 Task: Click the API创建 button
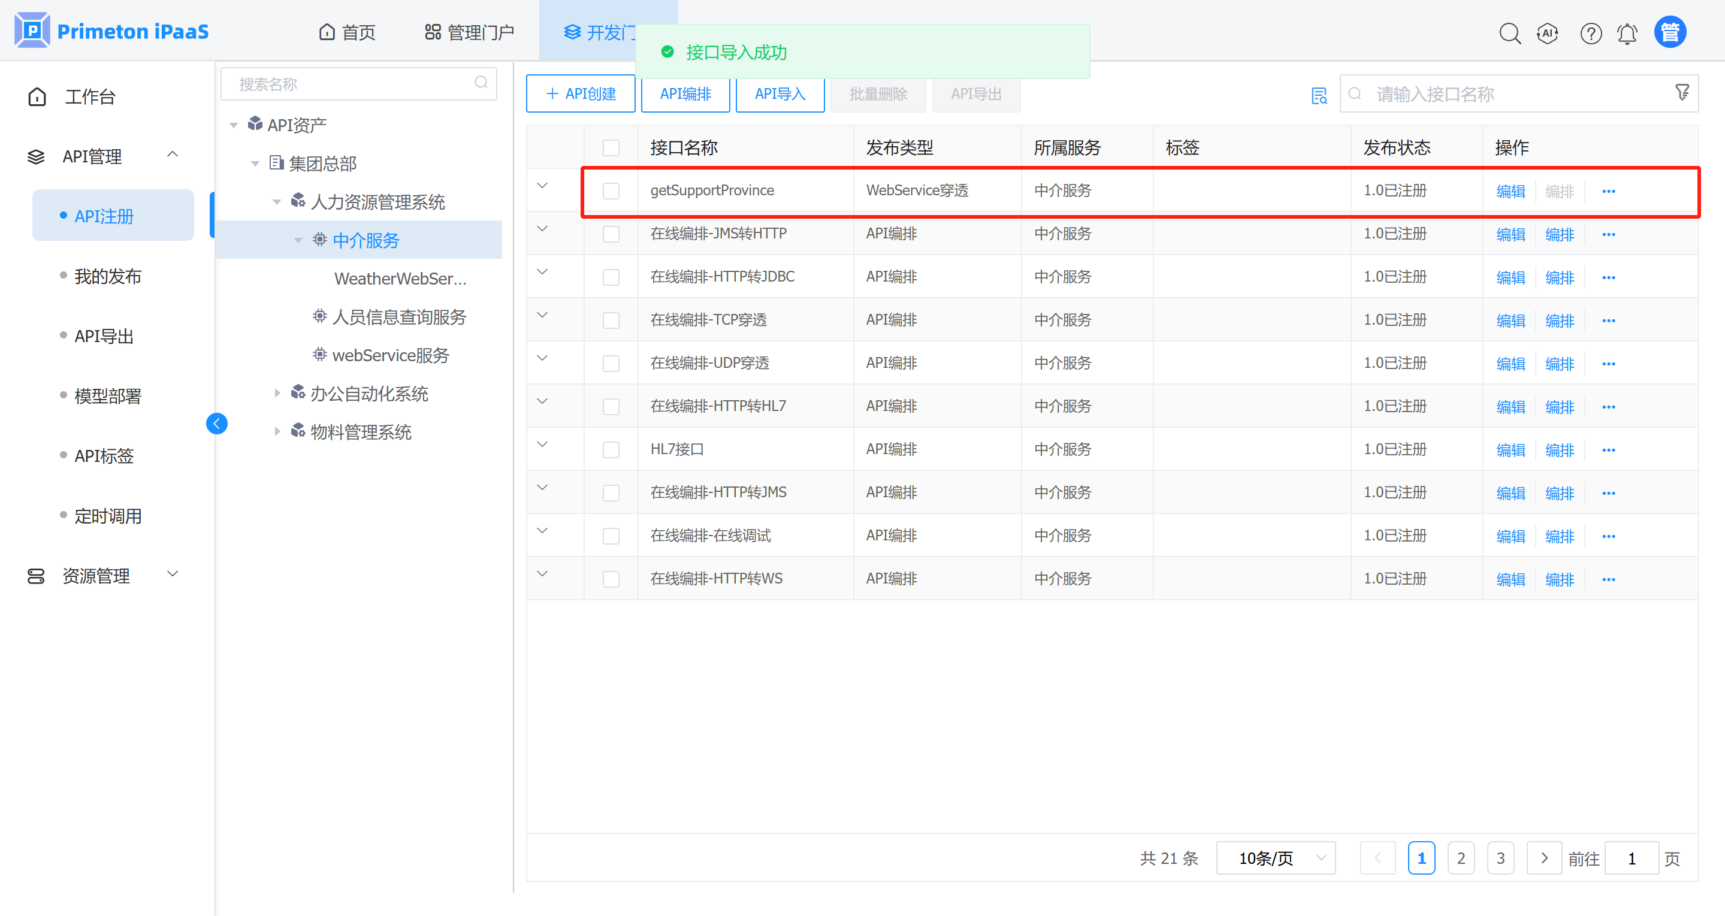(x=580, y=93)
